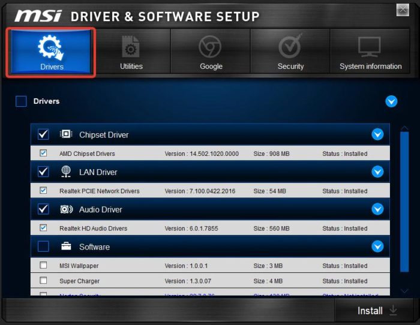The width and height of the screenshot is (420, 325).
Task: Check the Software group checkbox
Action: [43, 246]
